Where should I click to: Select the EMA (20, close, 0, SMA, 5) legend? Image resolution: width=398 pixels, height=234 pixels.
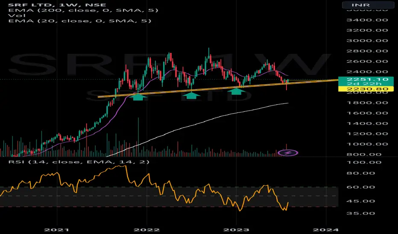point(80,21)
